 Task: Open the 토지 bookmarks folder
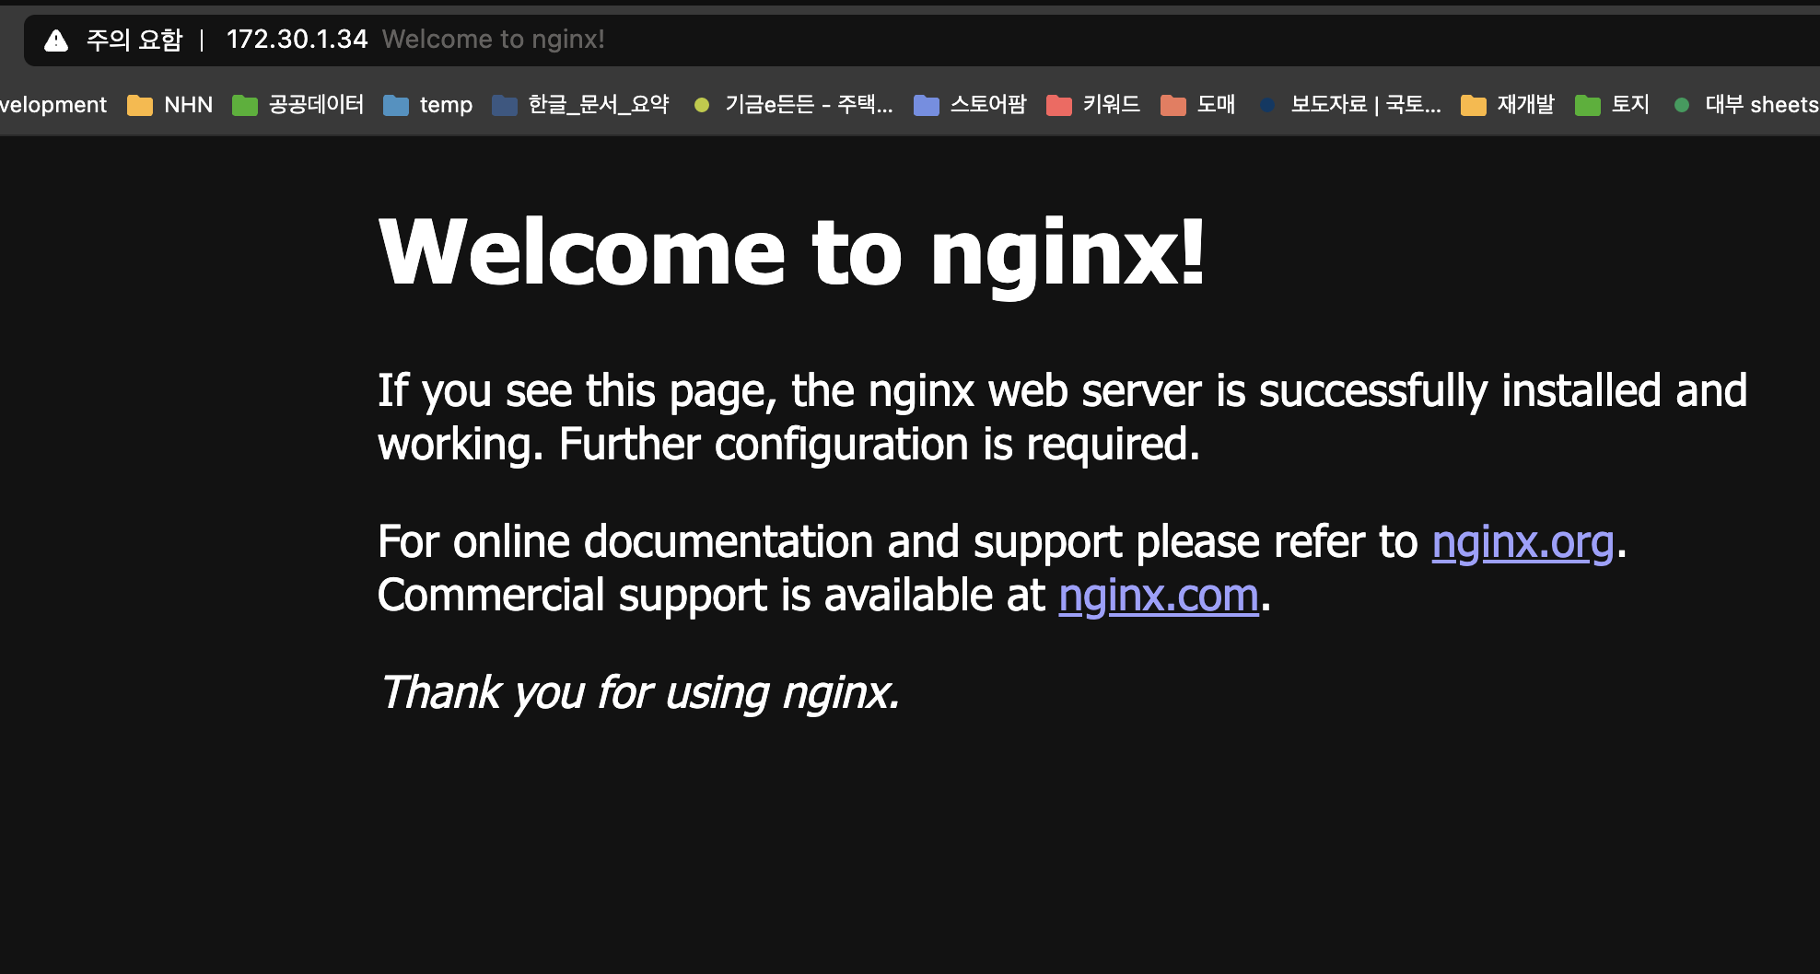coord(1613,105)
